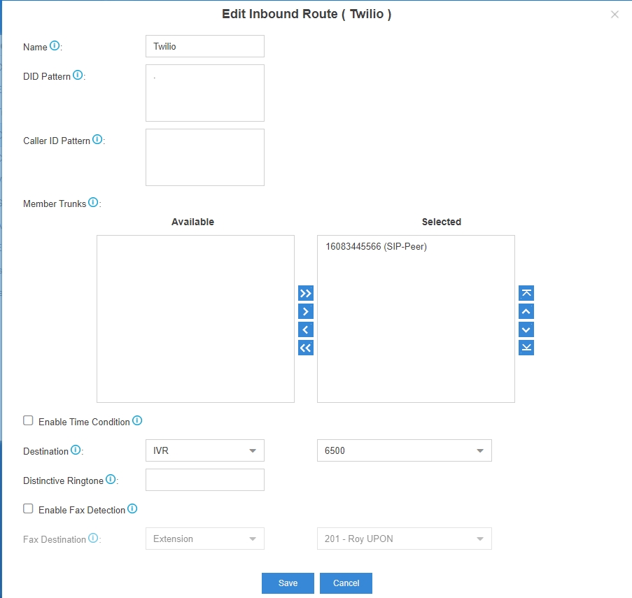
Task: Open the Destination type dropdown showing IVR
Action: tap(205, 450)
